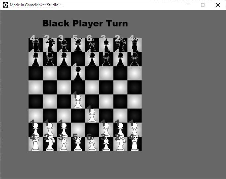
Task: Select the white pawn advanced one square
Action: tap(92, 116)
